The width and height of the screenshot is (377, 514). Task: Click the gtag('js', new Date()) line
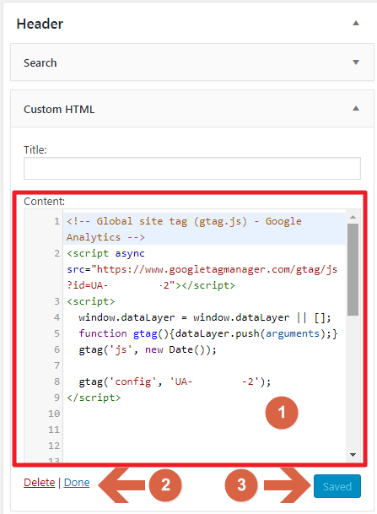[x=148, y=349]
